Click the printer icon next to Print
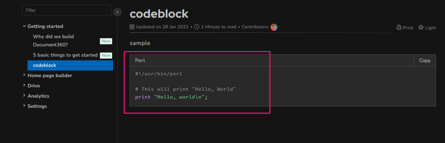 point(399,28)
